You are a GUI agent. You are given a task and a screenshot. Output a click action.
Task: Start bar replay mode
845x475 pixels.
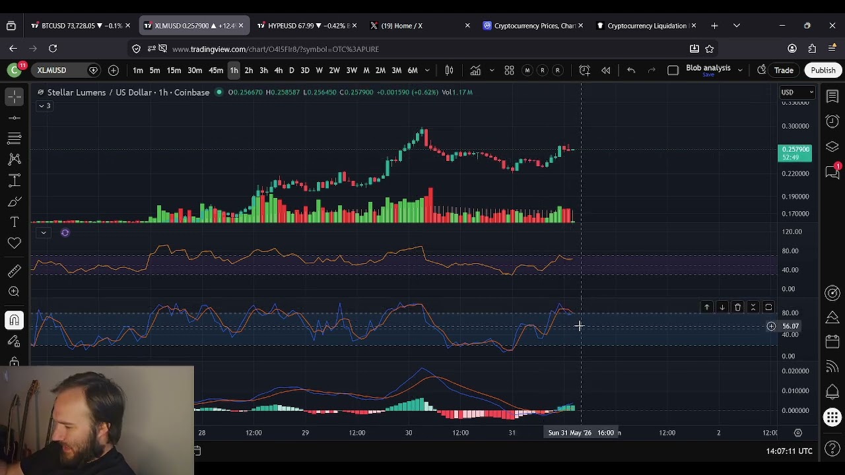tap(605, 70)
